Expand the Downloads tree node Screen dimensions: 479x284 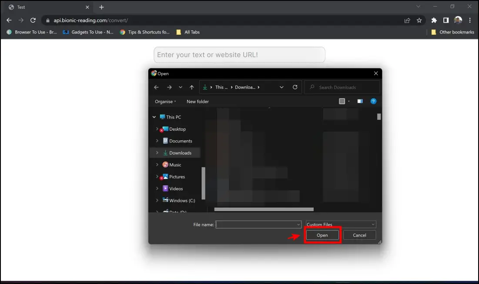157,153
